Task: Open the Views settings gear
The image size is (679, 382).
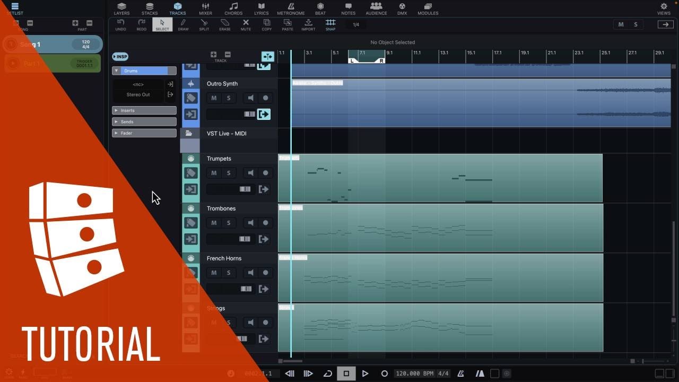Action: click(664, 8)
